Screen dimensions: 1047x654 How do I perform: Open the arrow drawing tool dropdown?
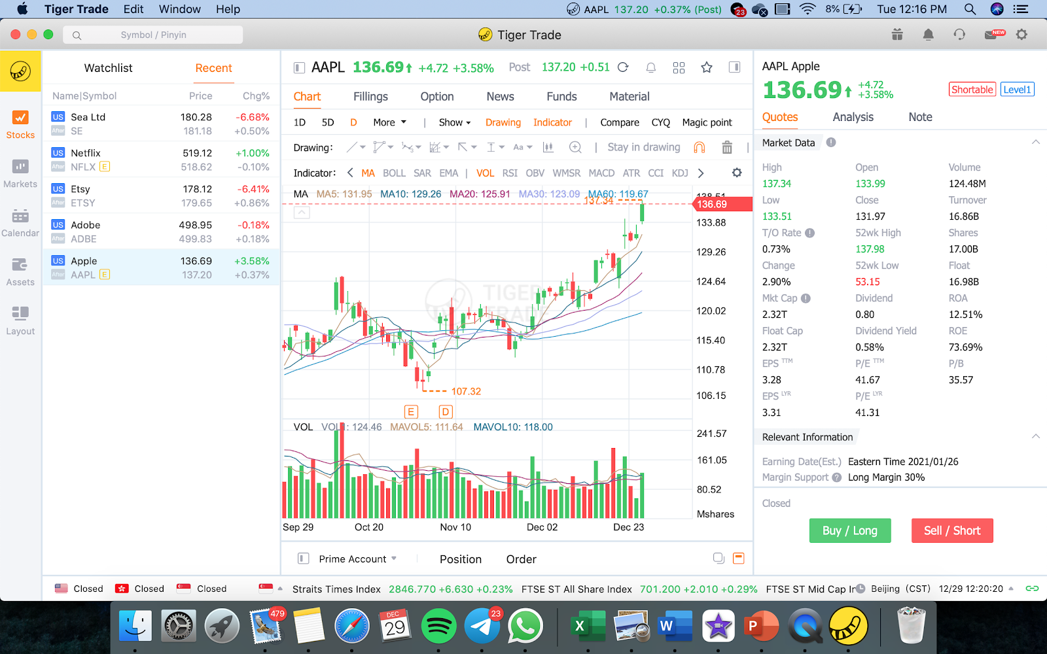[x=467, y=148]
